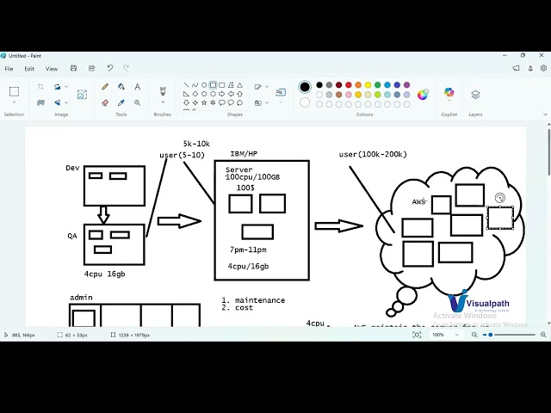Screen dimensions: 551x413
Task: Choose the Cloud callout shape
Action: pos(239,102)
